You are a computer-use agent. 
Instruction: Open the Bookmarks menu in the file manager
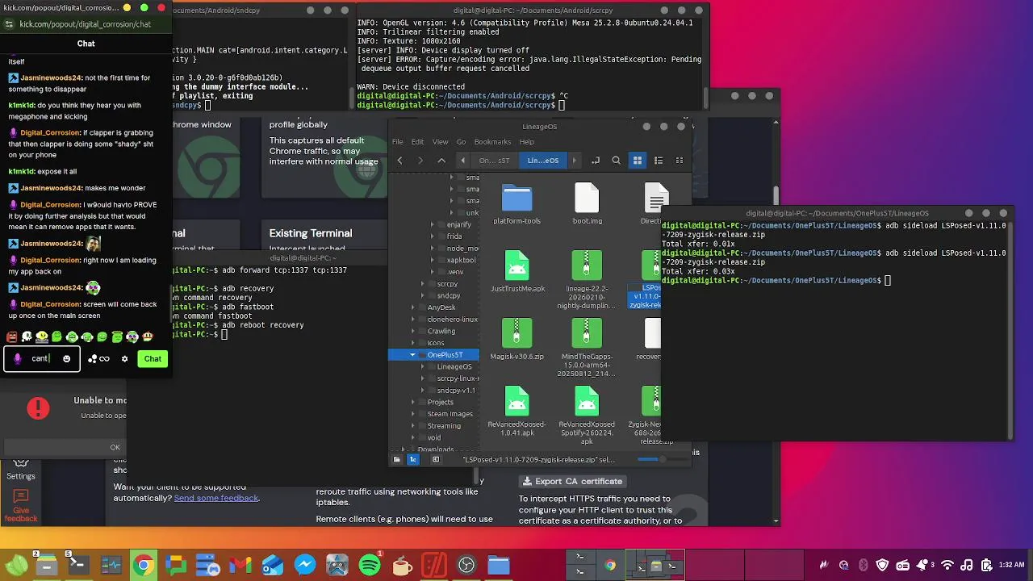tap(492, 142)
